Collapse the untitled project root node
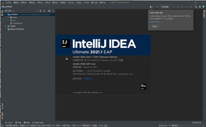Image resolution: width=206 pixels, height=127 pixels. coord(5,14)
